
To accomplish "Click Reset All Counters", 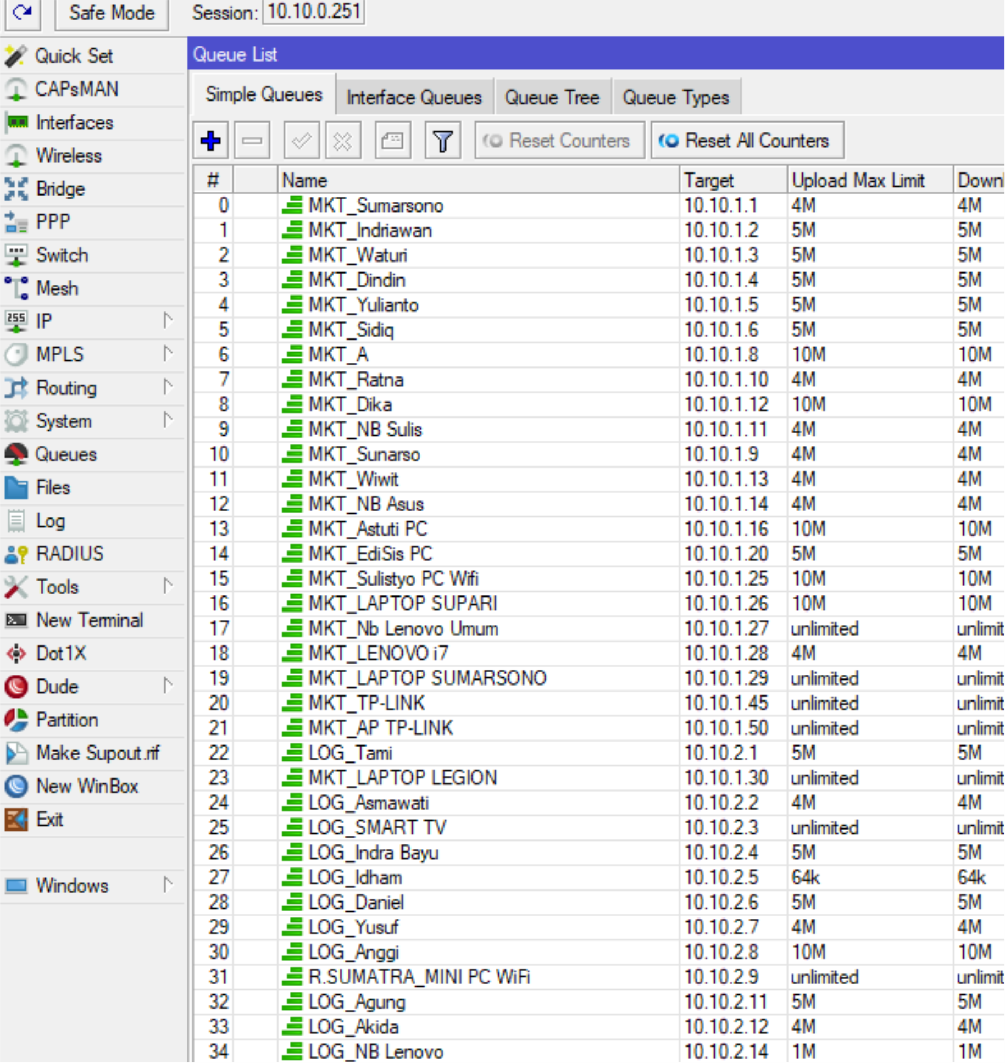I will (x=746, y=141).
